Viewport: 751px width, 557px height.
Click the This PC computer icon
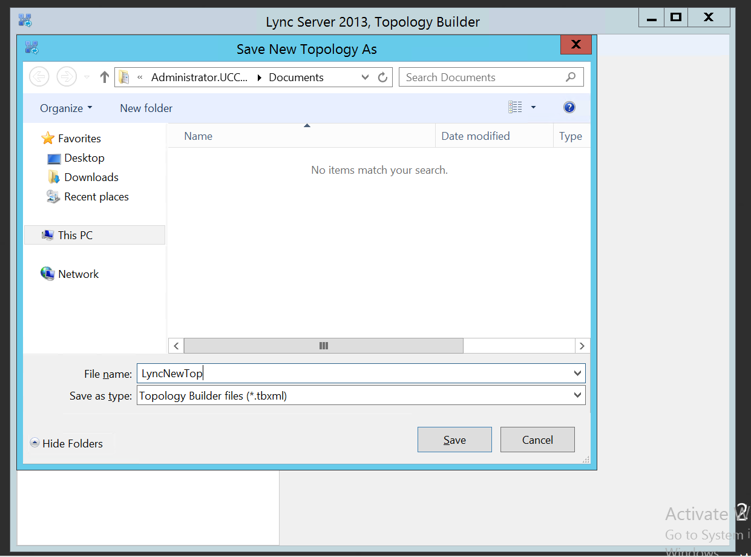tap(48, 235)
